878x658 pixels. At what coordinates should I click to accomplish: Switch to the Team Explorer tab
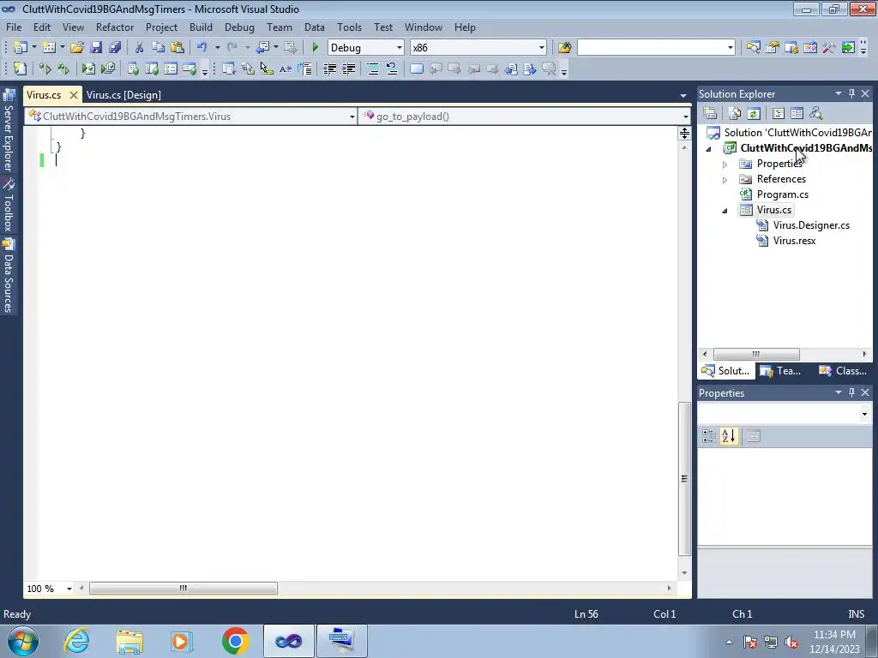782,370
